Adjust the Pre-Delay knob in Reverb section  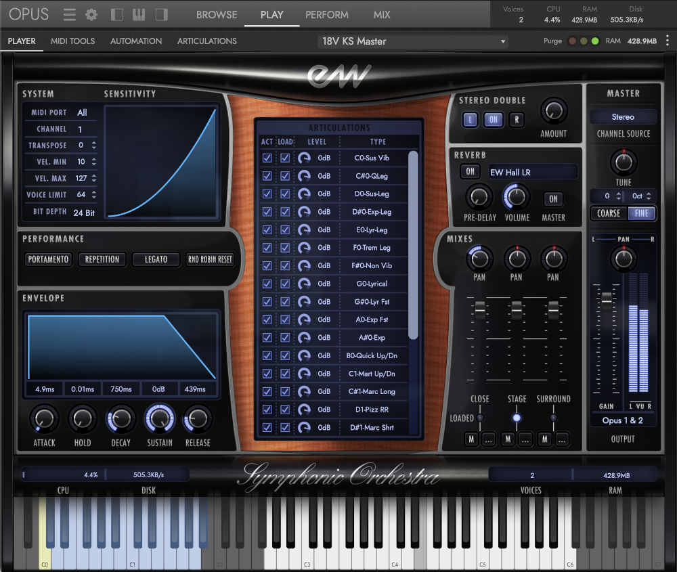[479, 198]
